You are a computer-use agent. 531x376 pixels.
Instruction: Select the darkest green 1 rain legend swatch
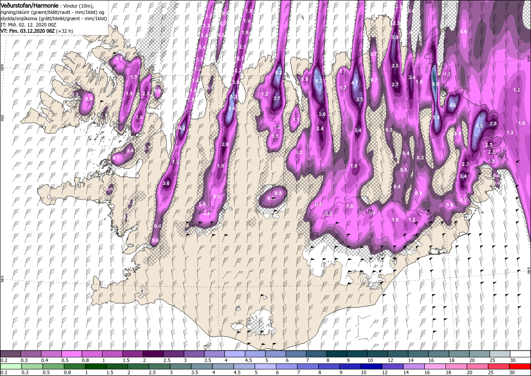(95, 367)
